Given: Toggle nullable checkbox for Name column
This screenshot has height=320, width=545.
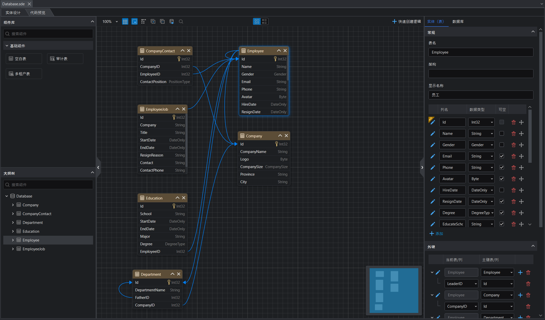Looking at the screenshot, I should point(502,134).
